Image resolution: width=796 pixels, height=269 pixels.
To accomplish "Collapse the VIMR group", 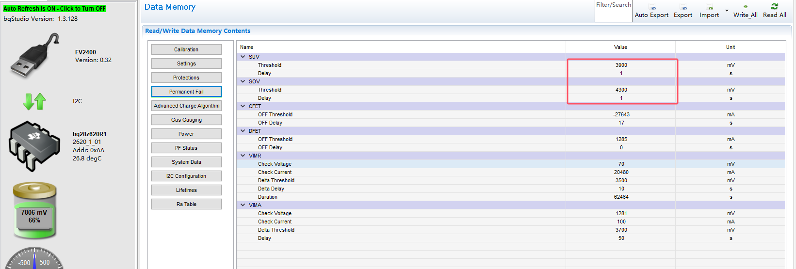I will (x=243, y=156).
